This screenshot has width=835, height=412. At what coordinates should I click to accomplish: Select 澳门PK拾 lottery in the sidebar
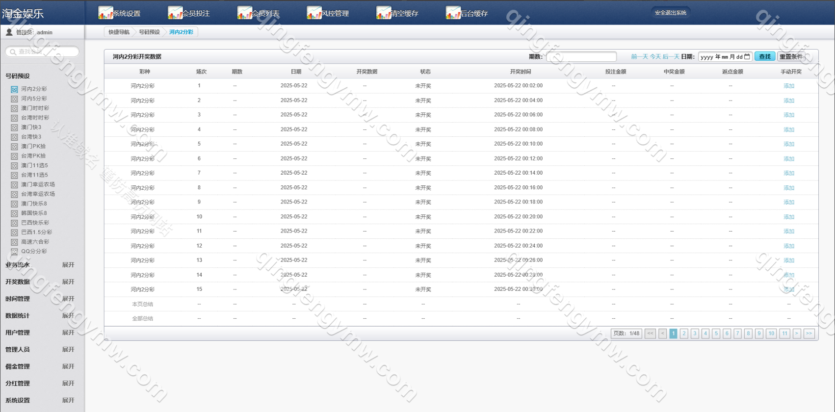(33, 146)
